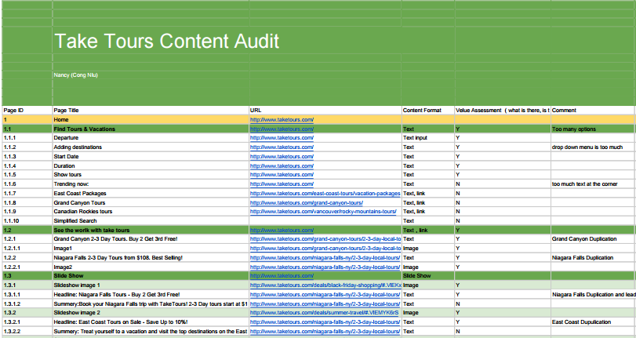This screenshot has height=338, width=636.
Task: Select the '1.3.2.2' page ID cell
Action: tap(27, 332)
